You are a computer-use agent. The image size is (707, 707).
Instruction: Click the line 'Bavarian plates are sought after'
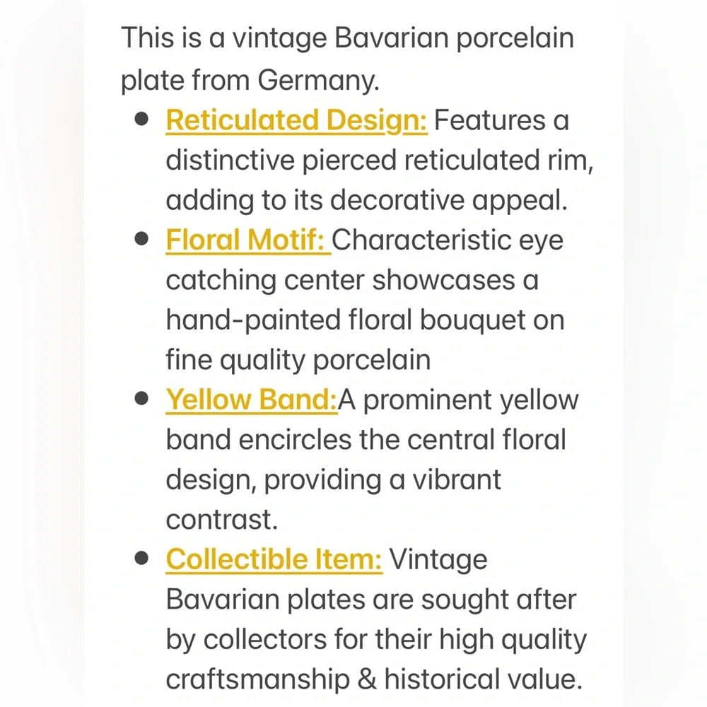[371, 600]
